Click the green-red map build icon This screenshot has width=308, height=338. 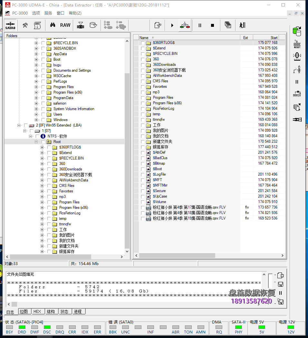(185, 26)
